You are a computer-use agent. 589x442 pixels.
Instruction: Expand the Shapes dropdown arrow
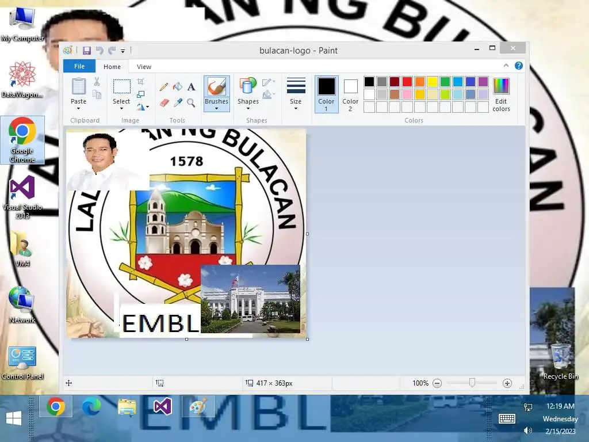point(248,109)
